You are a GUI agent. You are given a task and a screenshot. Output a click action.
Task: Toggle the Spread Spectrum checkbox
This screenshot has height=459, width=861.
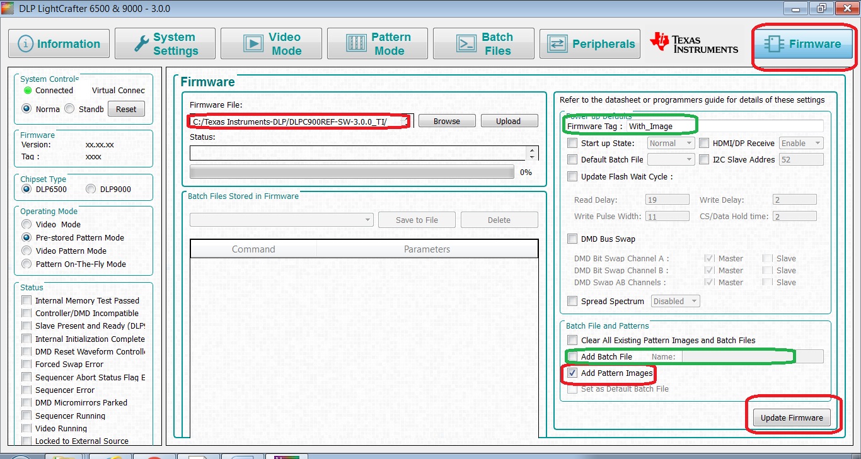572,301
